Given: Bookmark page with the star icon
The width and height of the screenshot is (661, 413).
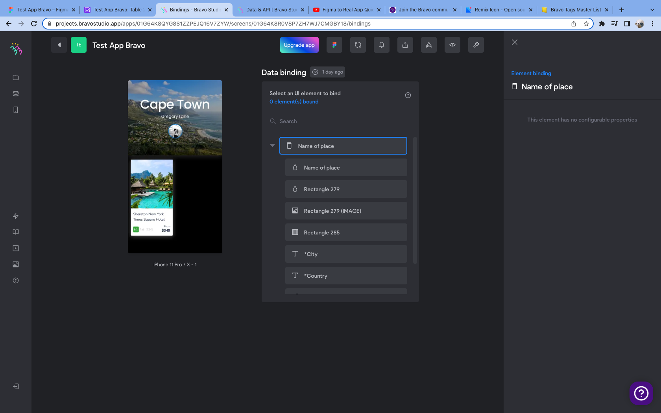Looking at the screenshot, I should coord(586,24).
